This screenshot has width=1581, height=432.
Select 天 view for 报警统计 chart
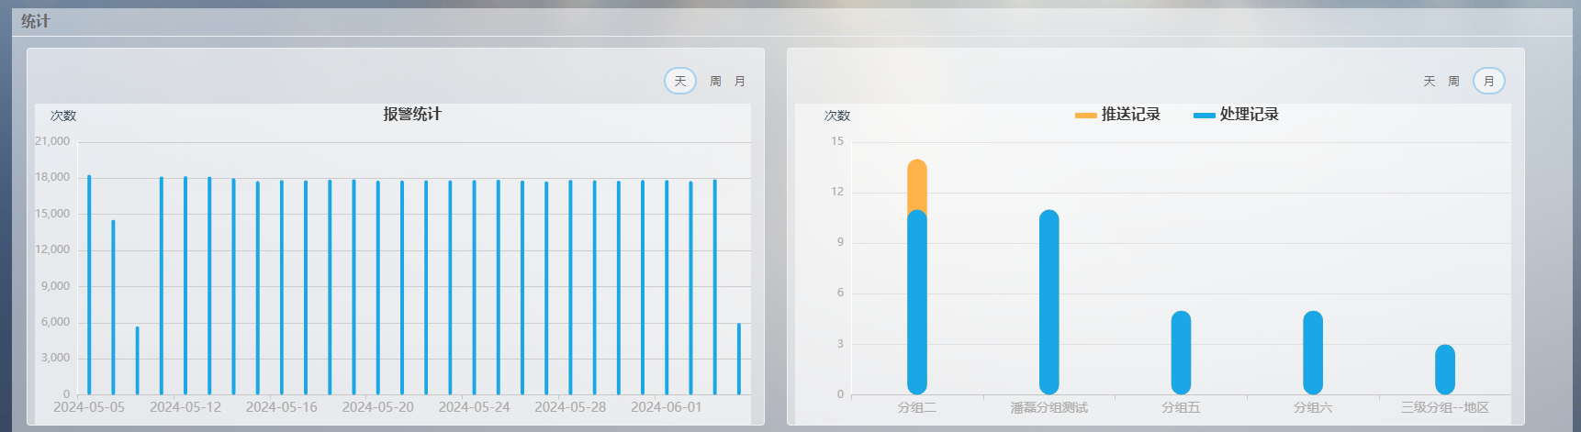coord(679,82)
